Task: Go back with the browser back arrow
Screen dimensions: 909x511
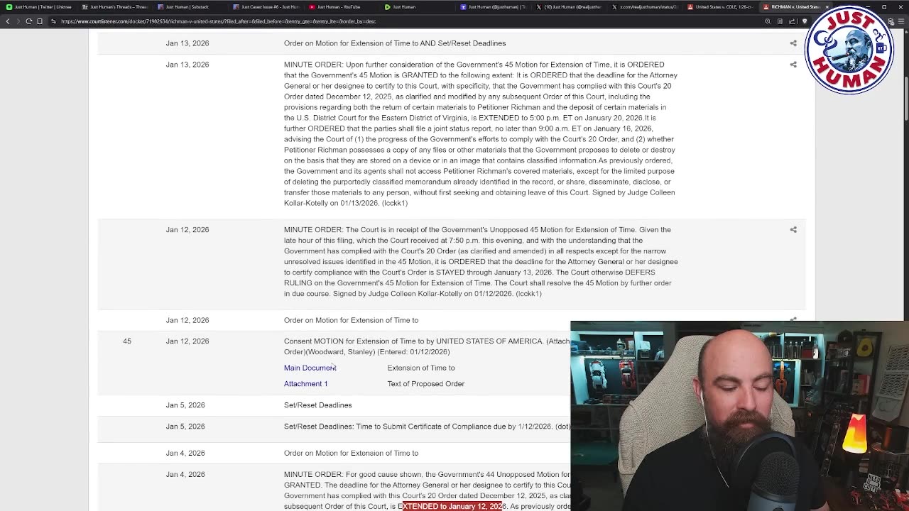Action: [8, 21]
